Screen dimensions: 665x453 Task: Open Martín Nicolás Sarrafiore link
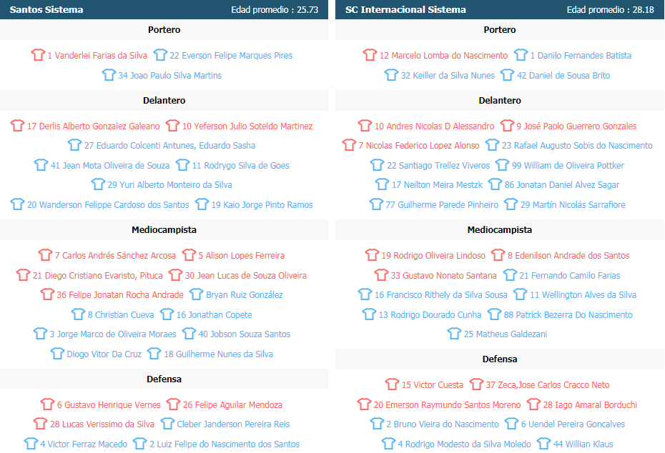point(573,204)
